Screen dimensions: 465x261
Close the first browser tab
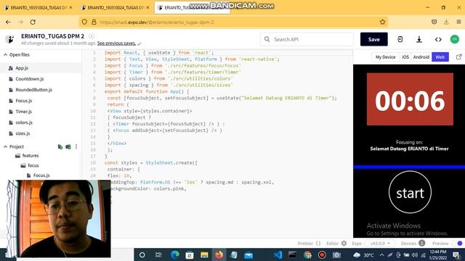pos(70,8)
